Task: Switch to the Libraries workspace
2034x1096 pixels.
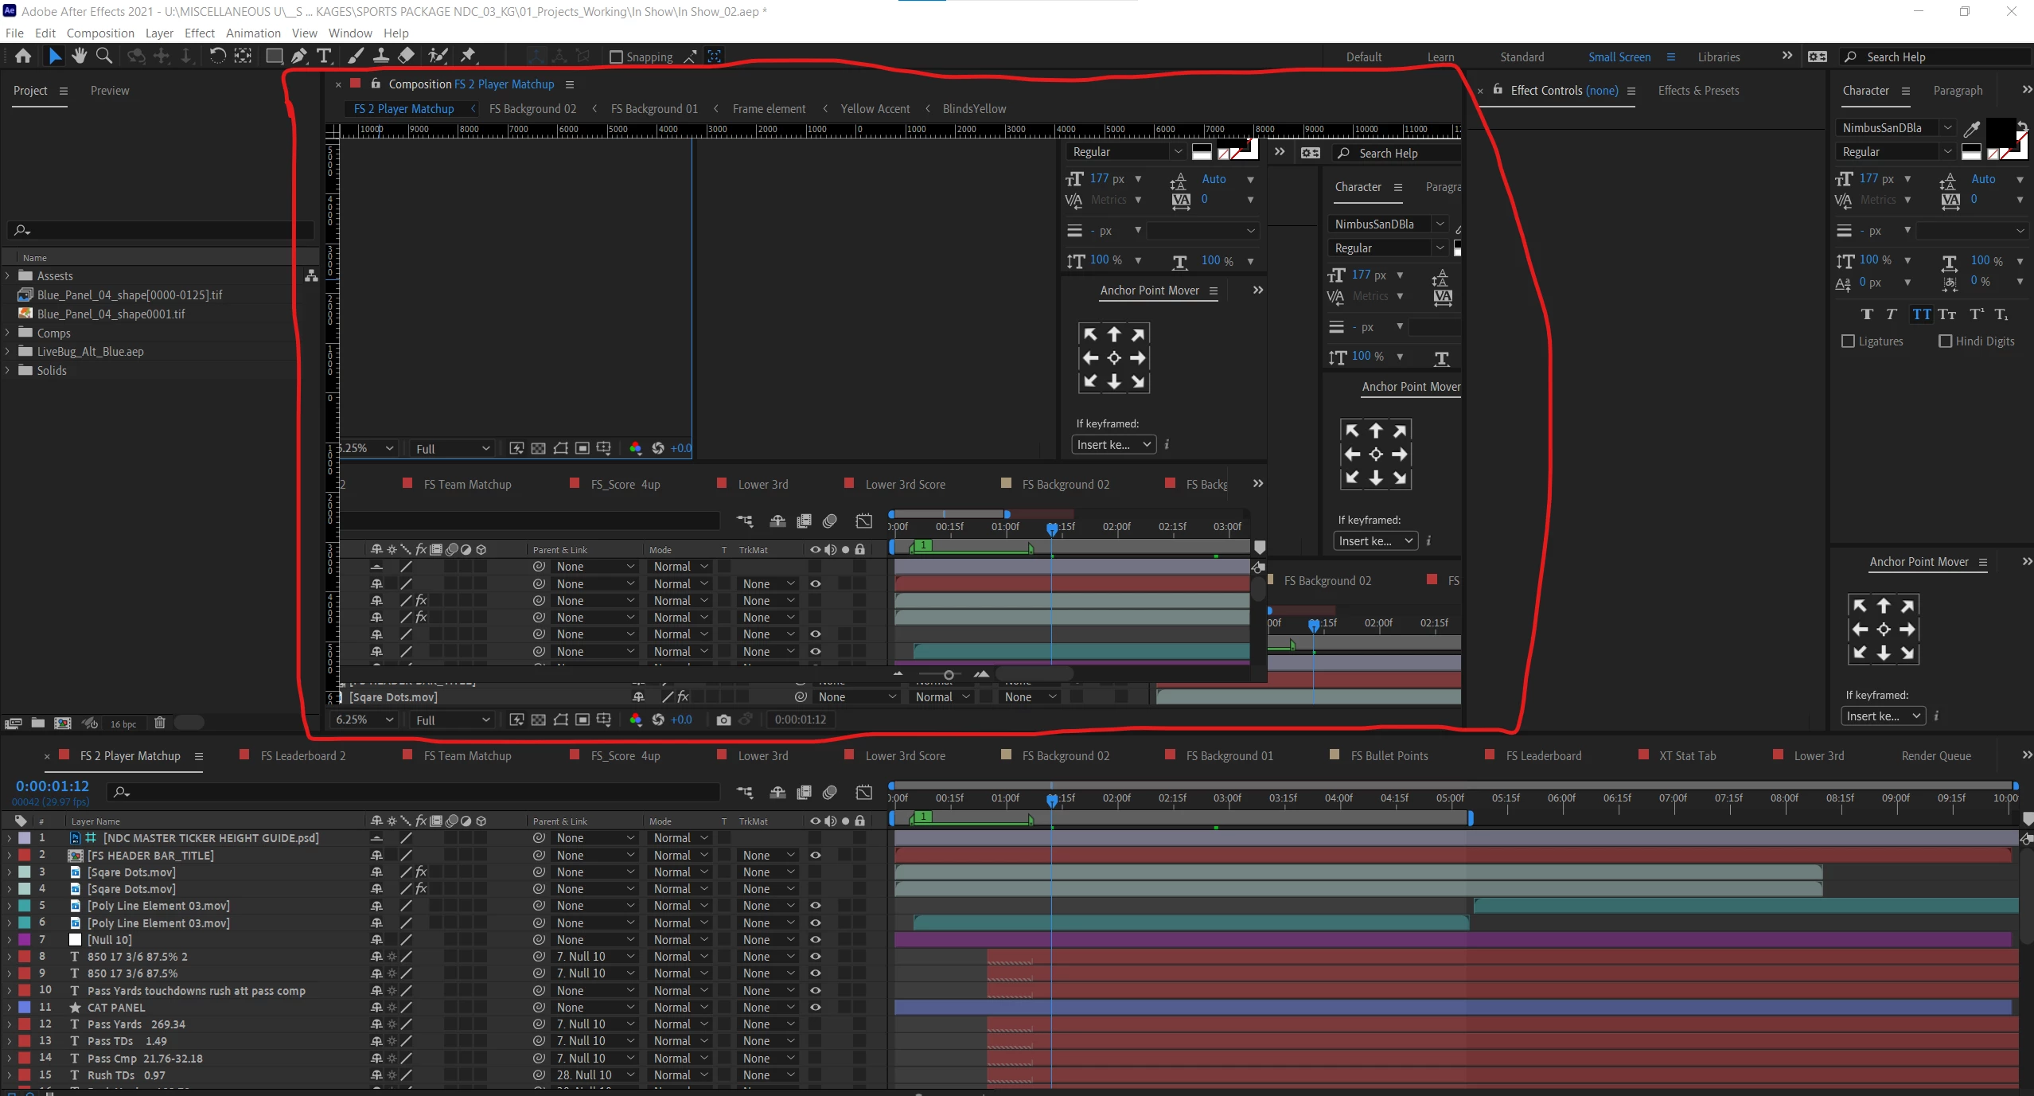Action: [1718, 57]
